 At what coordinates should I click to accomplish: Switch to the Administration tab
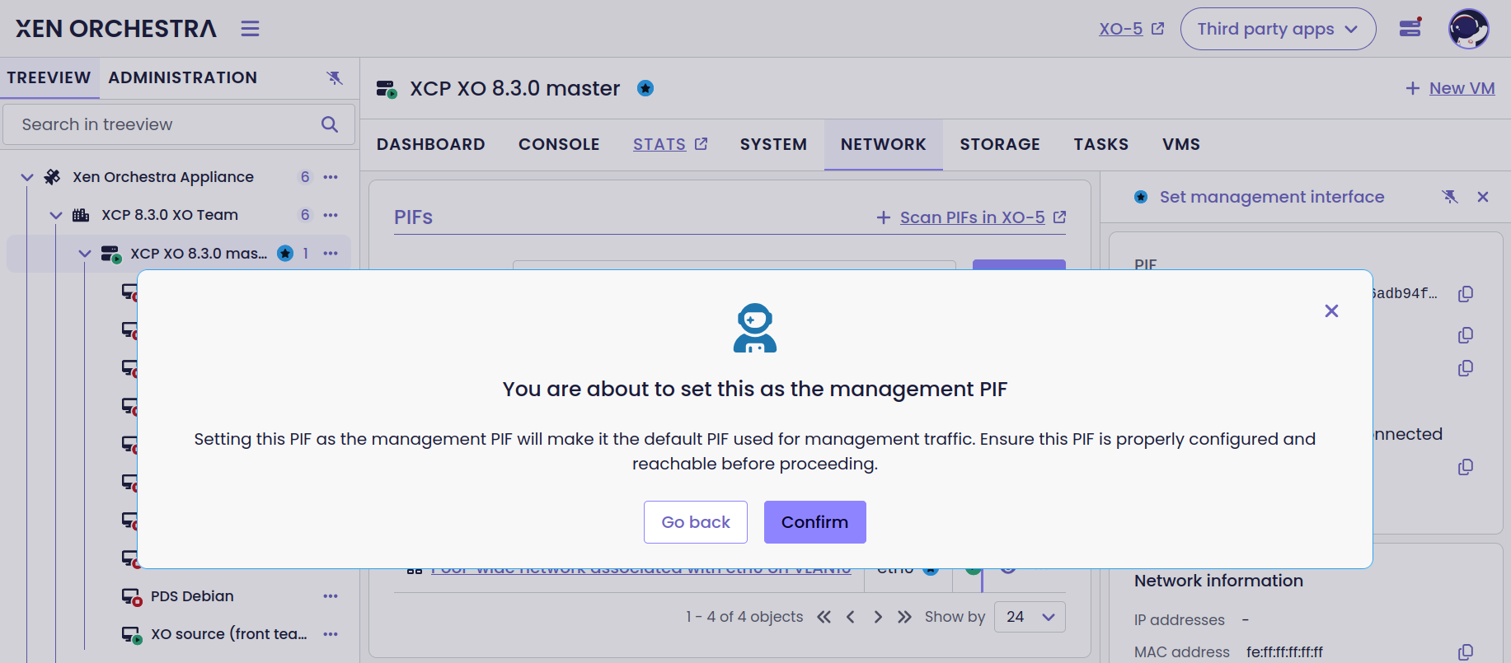pos(183,77)
